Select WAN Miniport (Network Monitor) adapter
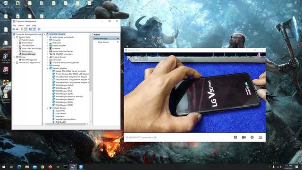The width and height of the screenshot is (302, 170). (x=69, y=96)
